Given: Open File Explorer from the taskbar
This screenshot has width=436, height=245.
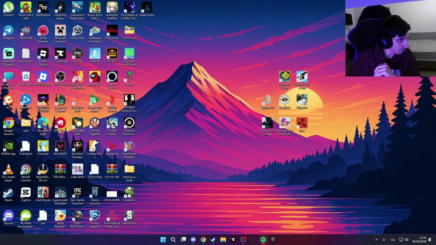Looking at the screenshot, I should (223, 240).
